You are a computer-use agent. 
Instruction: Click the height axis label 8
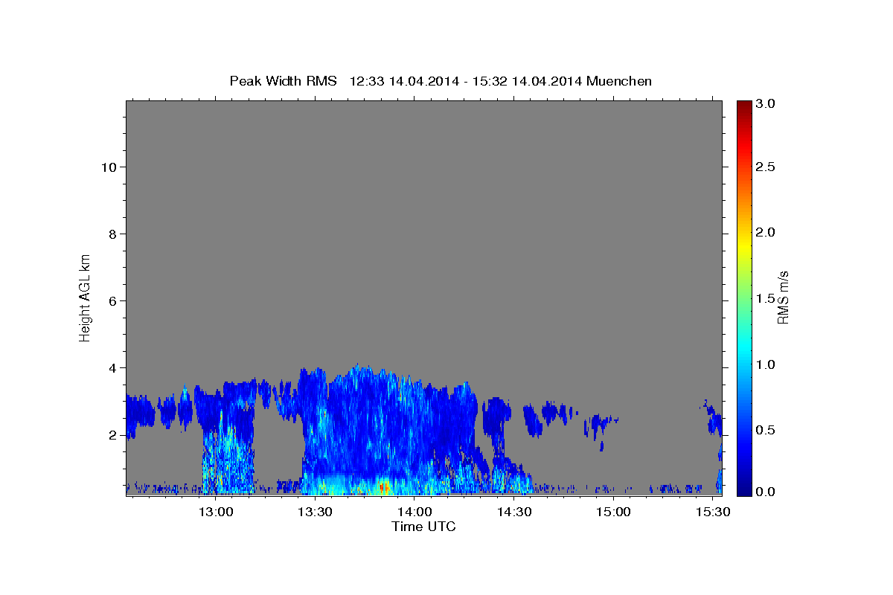pos(112,234)
